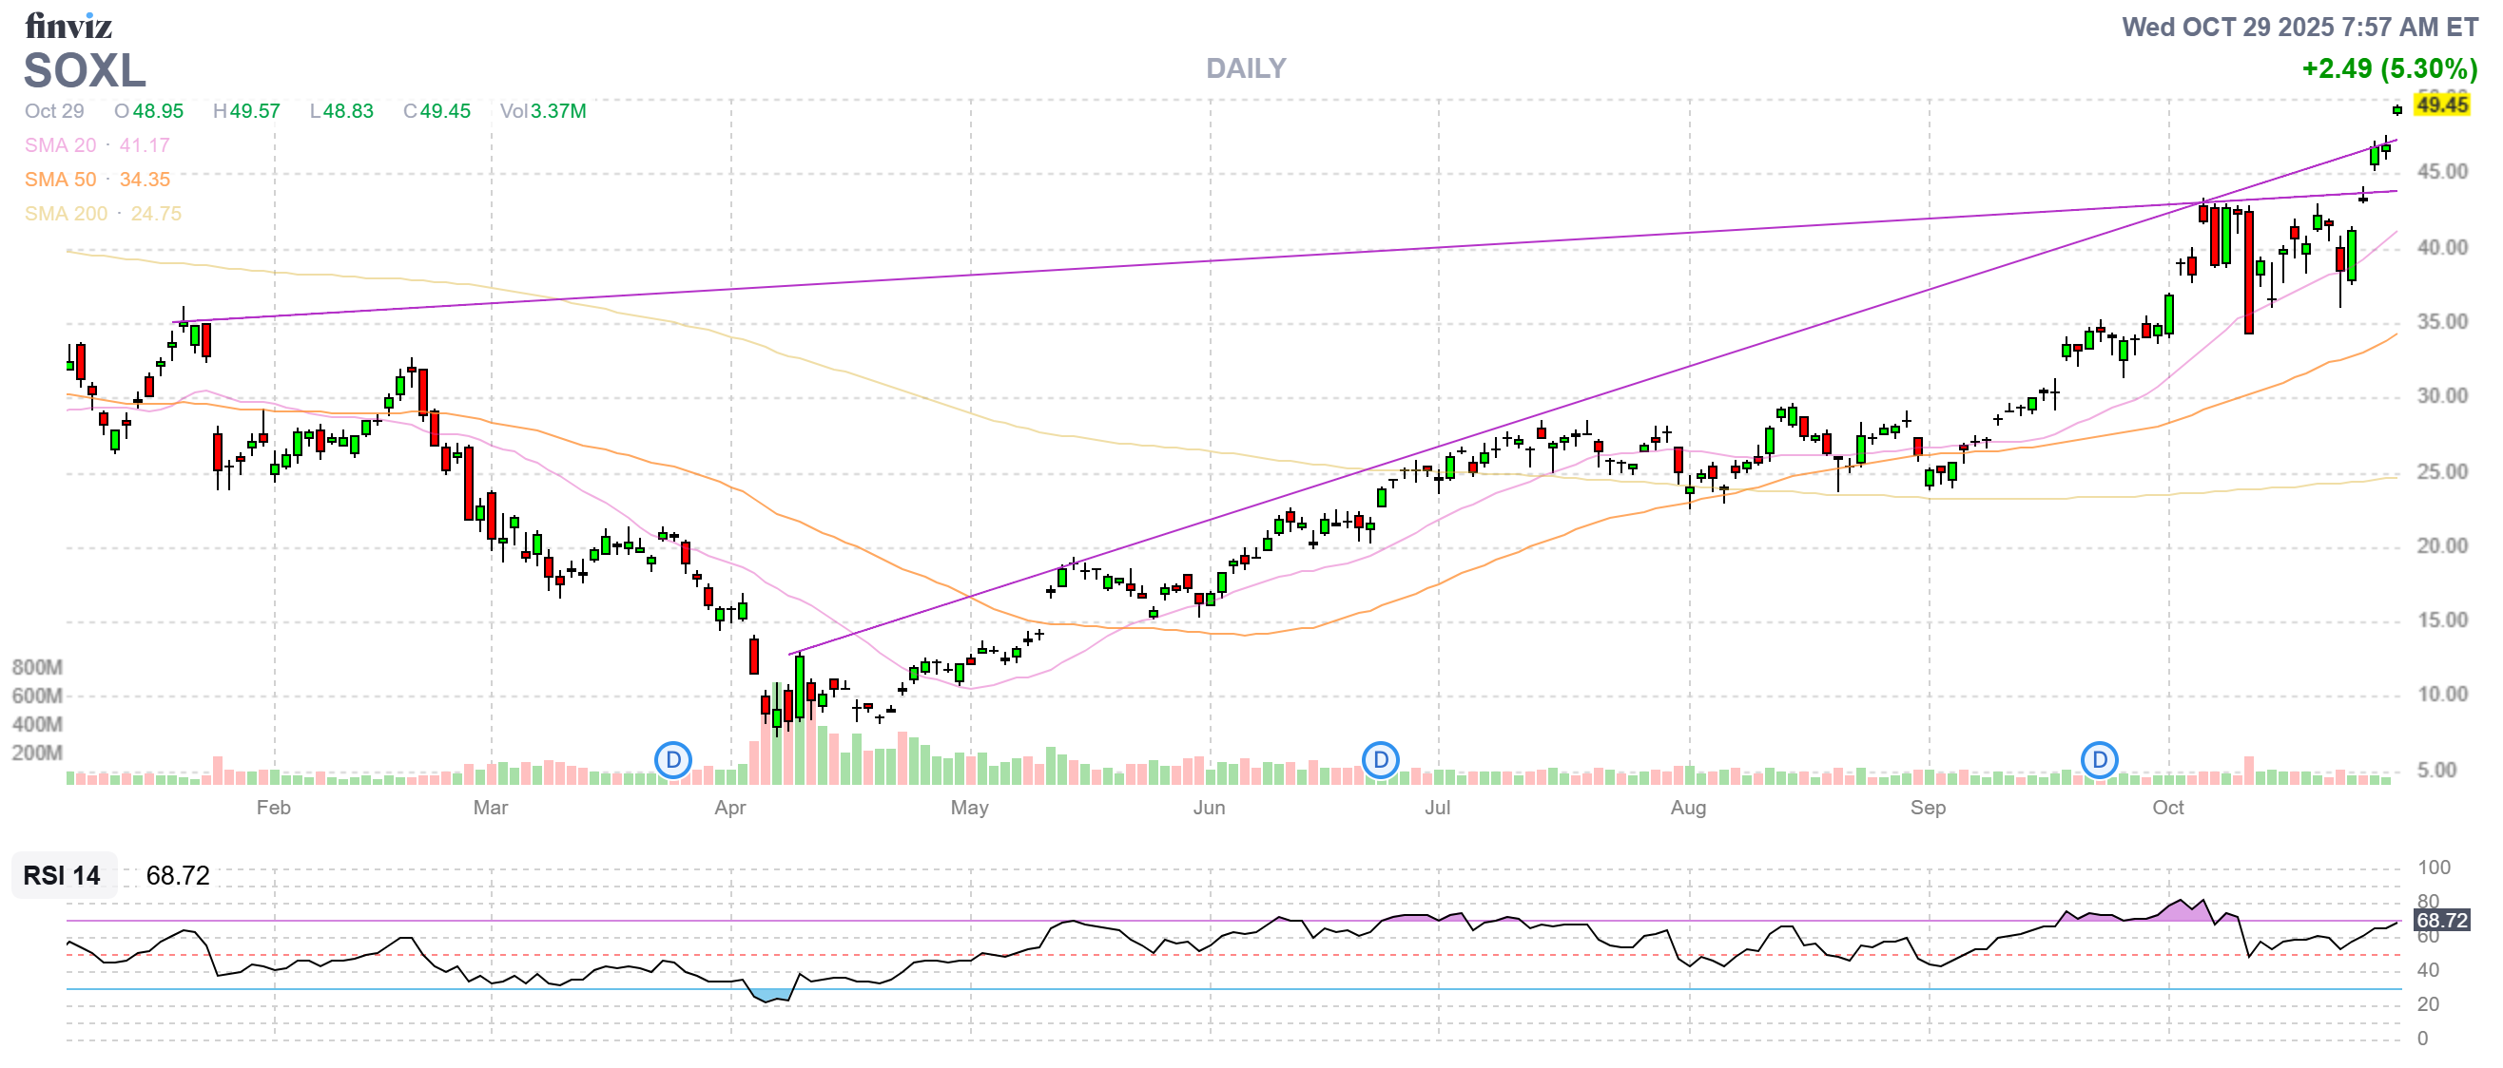Toggle the SMA 200 overlay
This screenshot has height=1068, width=2503.
click(x=66, y=214)
